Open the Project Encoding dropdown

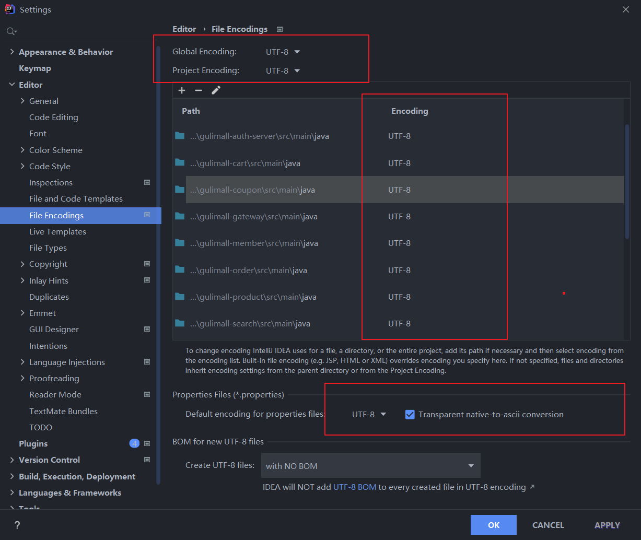tap(283, 71)
